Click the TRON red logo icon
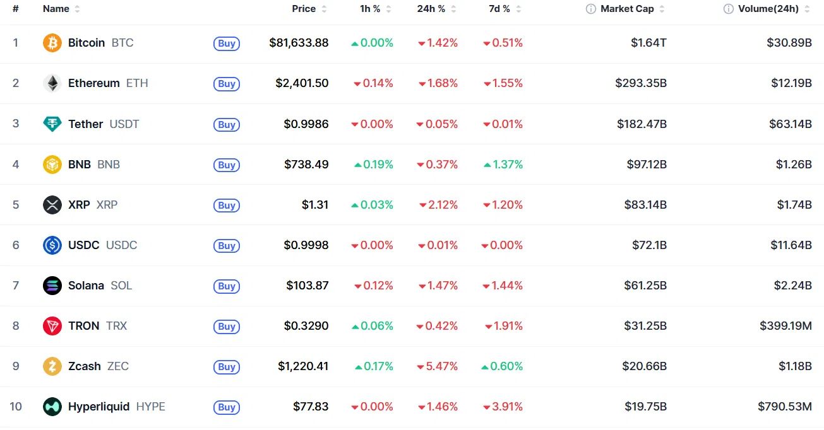824x430 pixels. (x=52, y=325)
